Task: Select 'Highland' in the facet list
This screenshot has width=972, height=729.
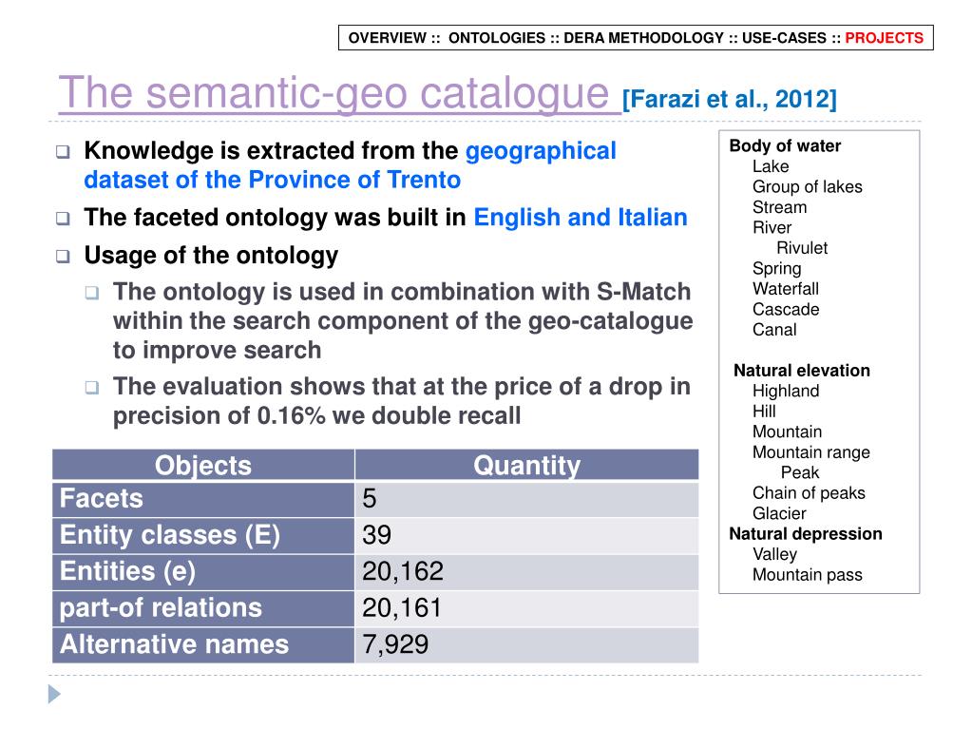Action: [x=786, y=392]
